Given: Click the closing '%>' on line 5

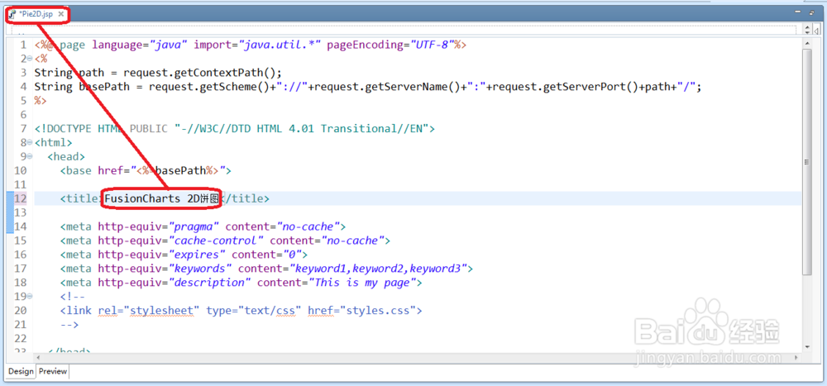Looking at the screenshot, I should pyautogui.click(x=41, y=101).
